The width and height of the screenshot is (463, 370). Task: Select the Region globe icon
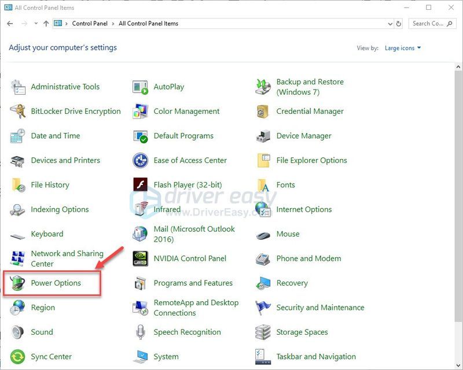coord(18,308)
